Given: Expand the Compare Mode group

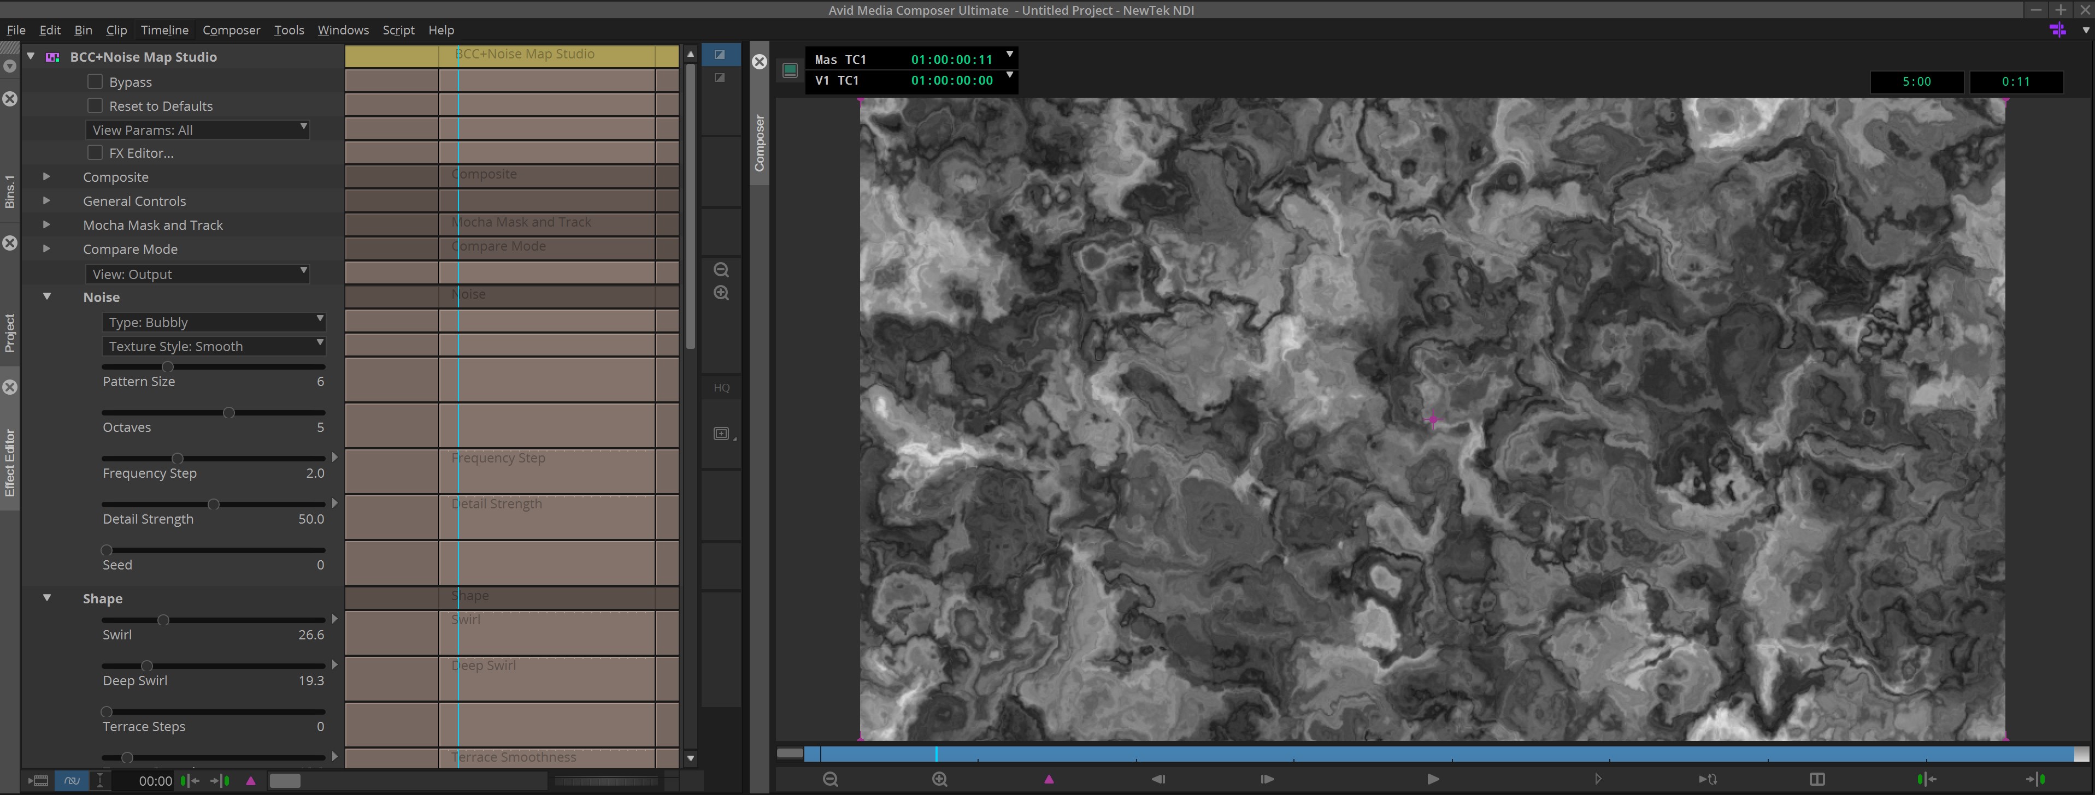Looking at the screenshot, I should pyautogui.click(x=46, y=248).
